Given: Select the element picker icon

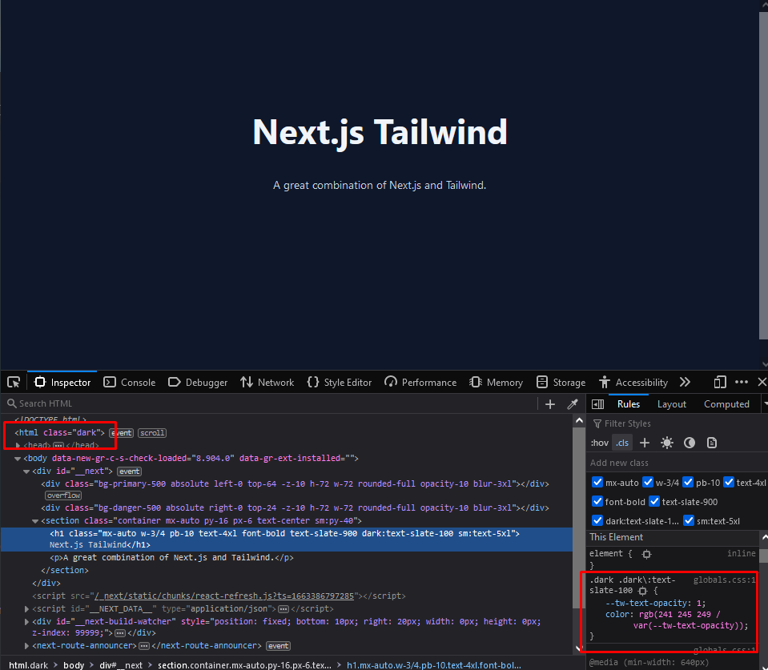Looking at the screenshot, I should click(x=13, y=382).
